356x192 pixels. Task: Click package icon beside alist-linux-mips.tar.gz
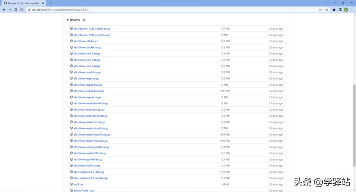click(71, 78)
